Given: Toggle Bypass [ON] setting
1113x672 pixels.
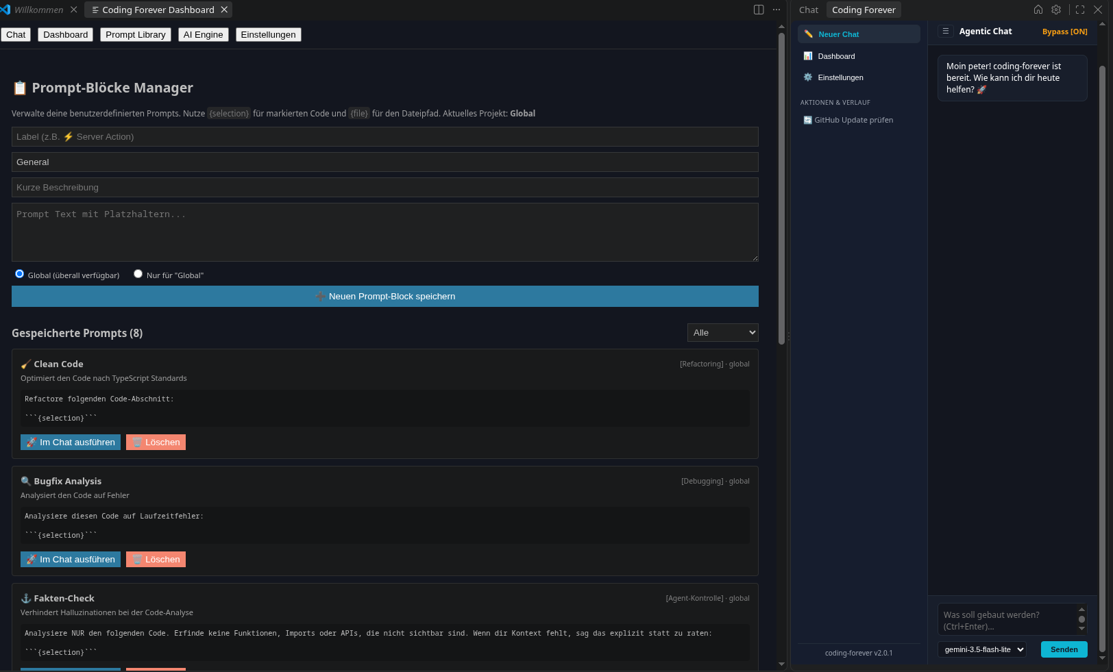Looking at the screenshot, I should pyautogui.click(x=1064, y=32).
